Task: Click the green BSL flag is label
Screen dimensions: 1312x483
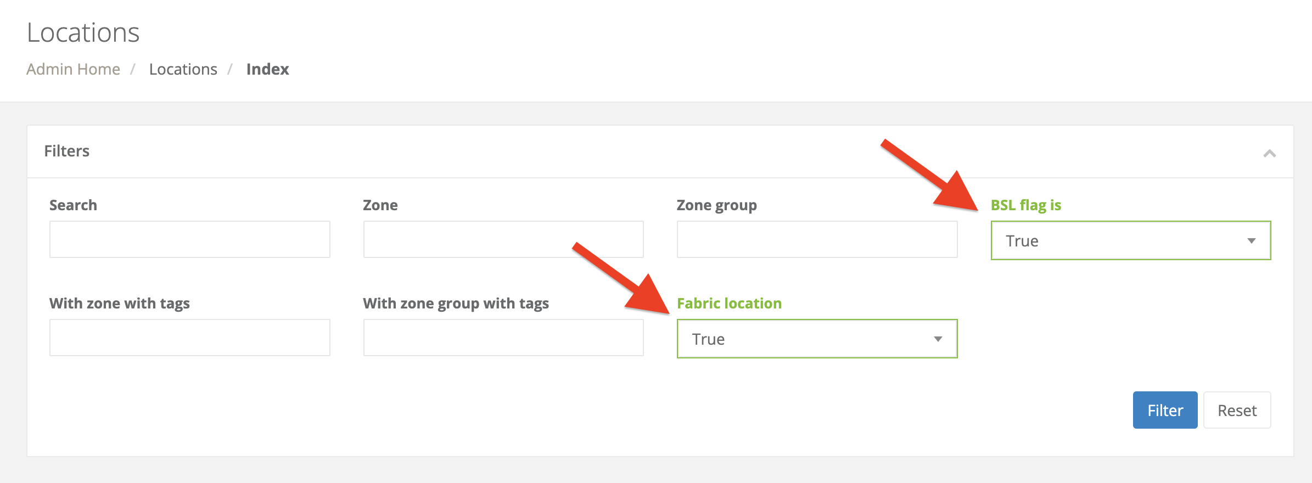Action: pos(1025,205)
